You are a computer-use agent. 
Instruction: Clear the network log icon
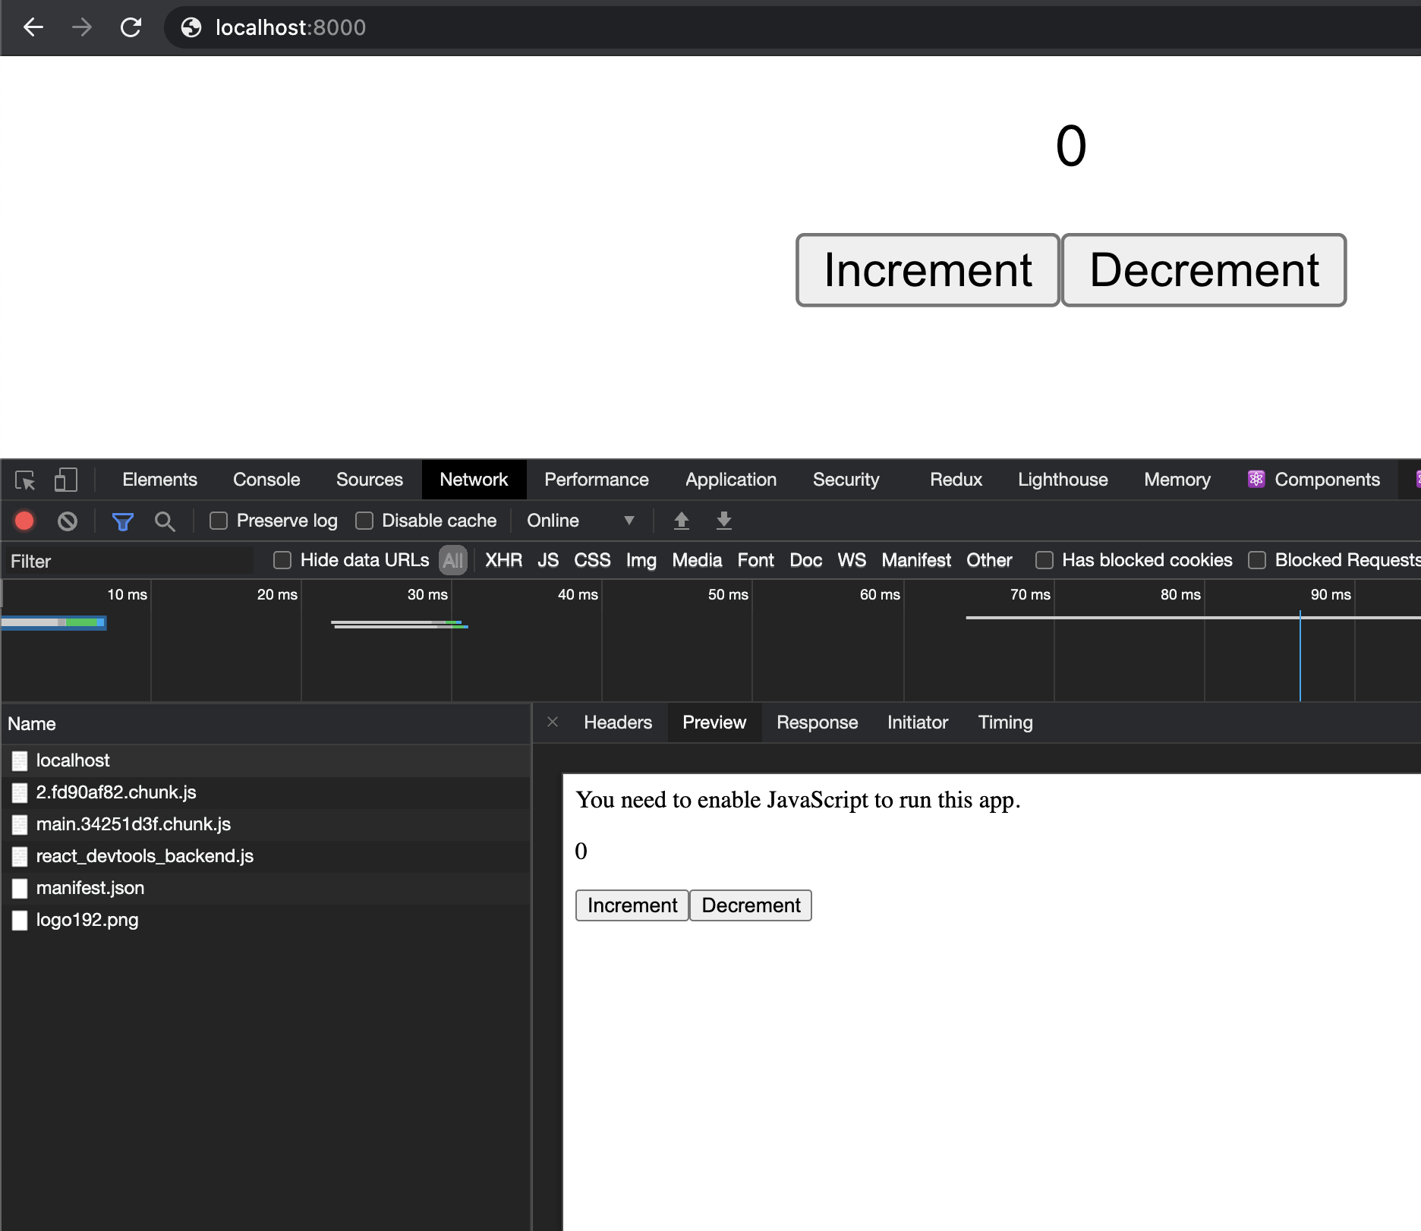(x=68, y=521)
